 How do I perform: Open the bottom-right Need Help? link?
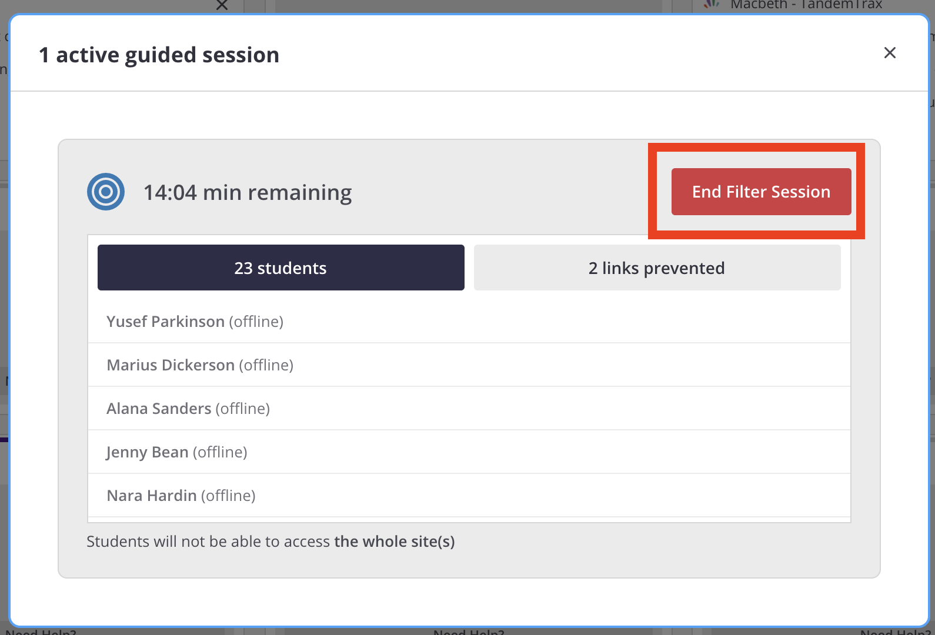[x=896, y=631]
